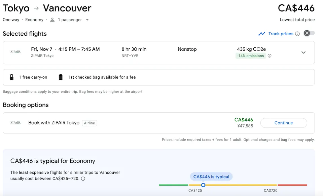Click the passenger person icon
This screenshot has width=323, height=196.
[x=52, y=20]
